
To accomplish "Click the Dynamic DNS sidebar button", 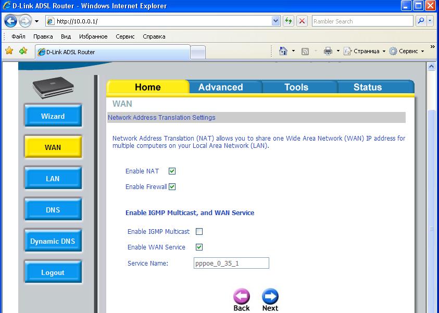I will coord(53,241).
